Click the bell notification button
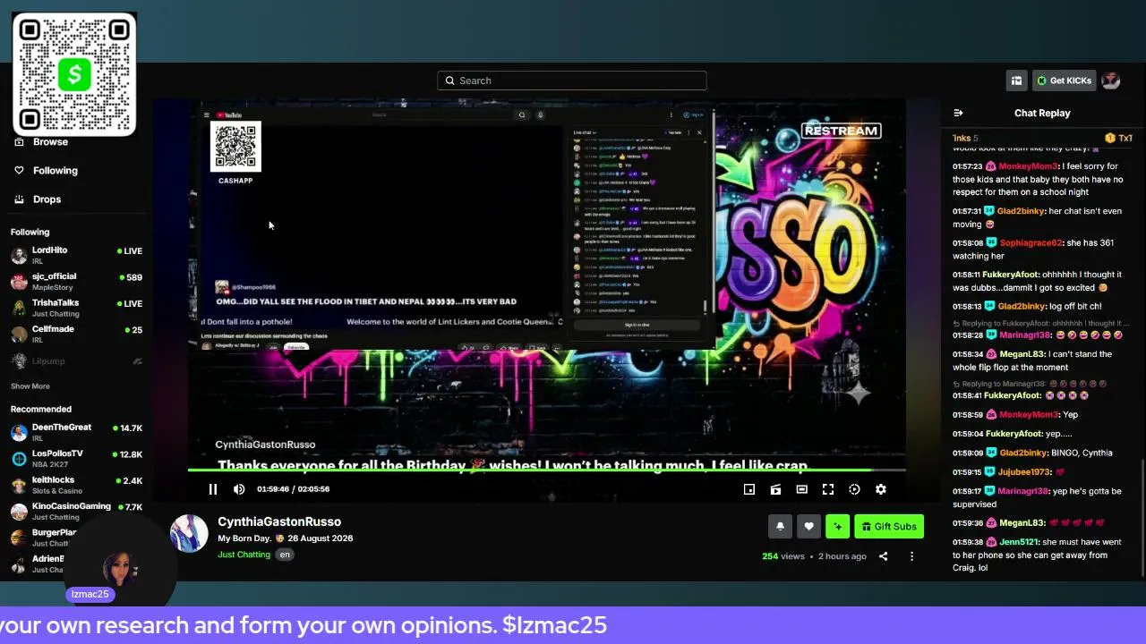The width and height of the screenshot is (1146, 644). pyautogui.click(x=780, y=527)
